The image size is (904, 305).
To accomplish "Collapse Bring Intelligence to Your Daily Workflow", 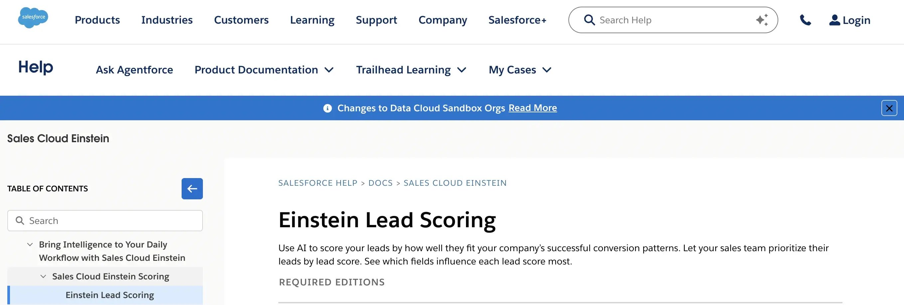I will tap(30, 245).
